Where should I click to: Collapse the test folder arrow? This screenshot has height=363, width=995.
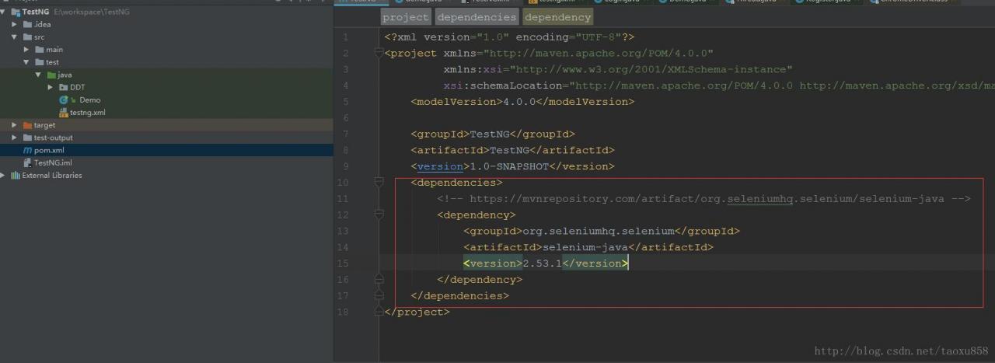click(x=26, y=62)
